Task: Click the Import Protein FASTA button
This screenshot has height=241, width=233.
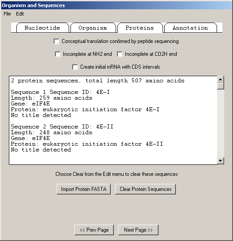Action: tap(84, 189)
